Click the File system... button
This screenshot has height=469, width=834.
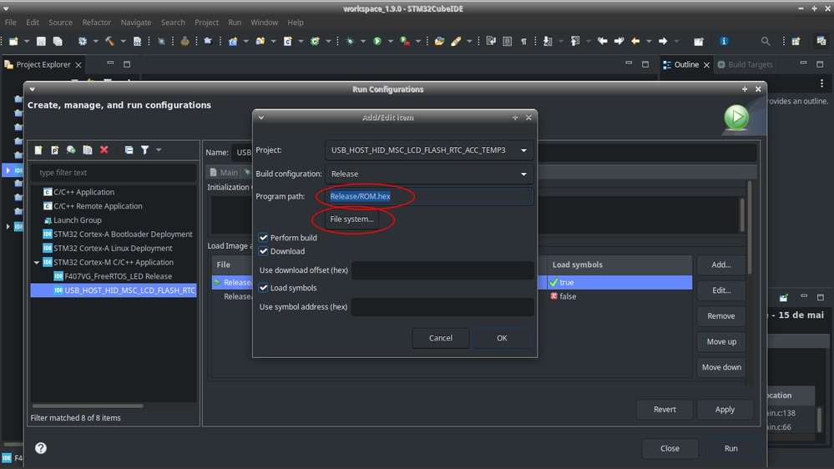click(351, 219)
